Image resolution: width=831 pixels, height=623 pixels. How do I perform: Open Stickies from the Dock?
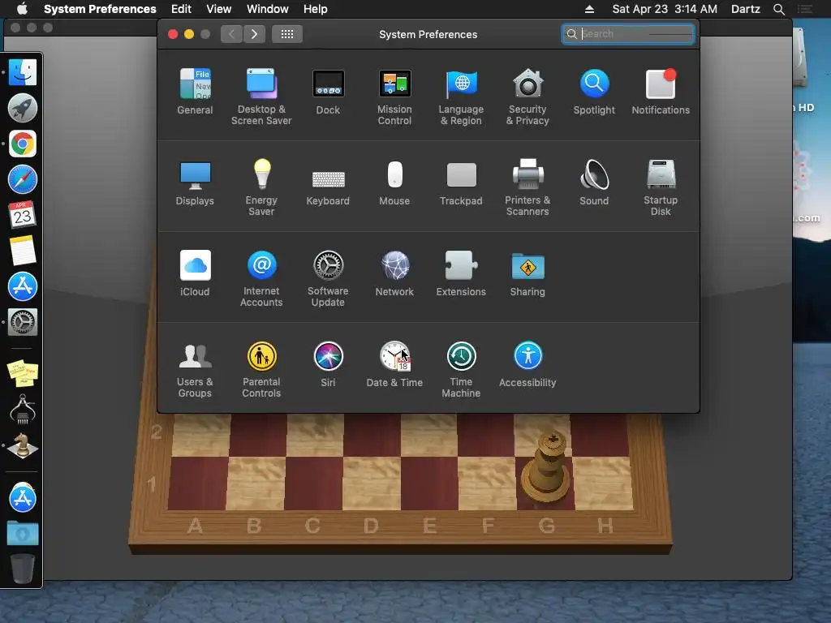click(22, 372)
